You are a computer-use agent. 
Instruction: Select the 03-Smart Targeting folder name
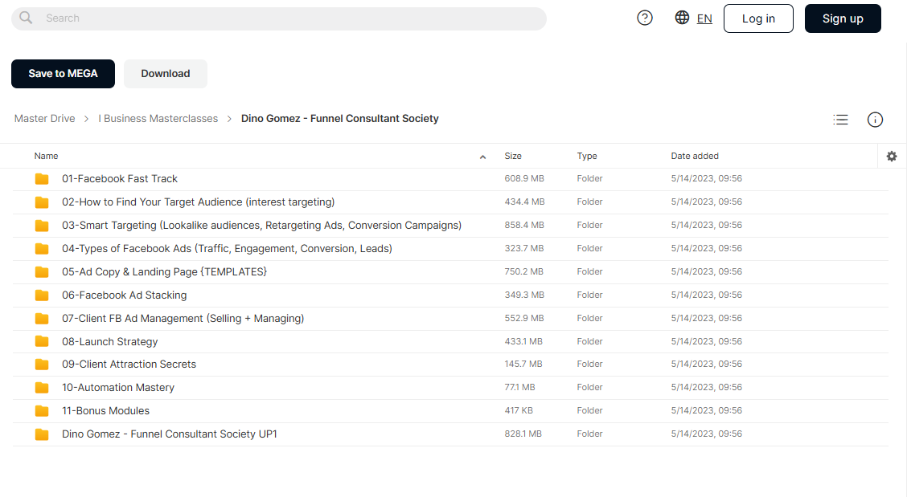pyautogui.click(x=261, y=226)
